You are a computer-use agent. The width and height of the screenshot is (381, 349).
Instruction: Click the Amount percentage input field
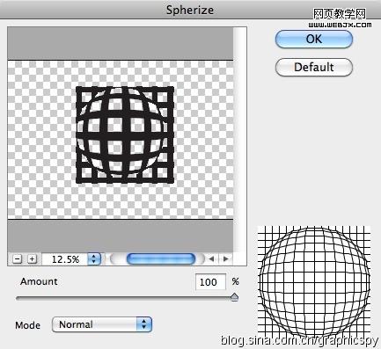[210, 282]
